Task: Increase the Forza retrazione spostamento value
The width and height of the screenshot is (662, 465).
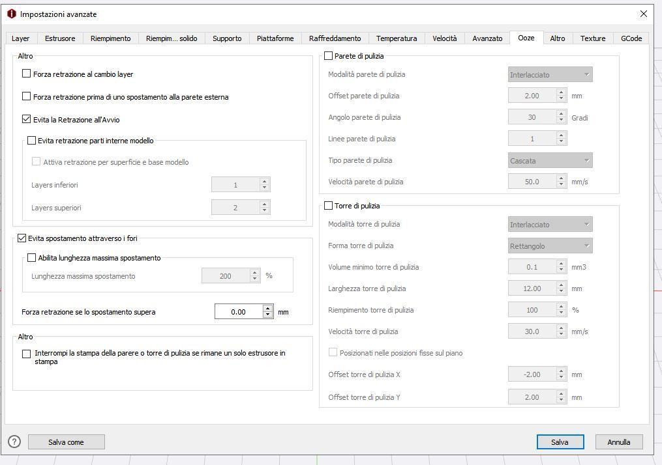Action: [267, 308]
